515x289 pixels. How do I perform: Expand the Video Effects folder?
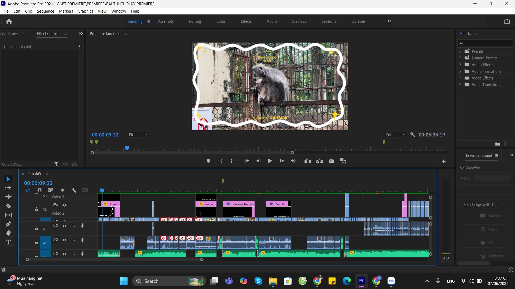pos(460,78)
